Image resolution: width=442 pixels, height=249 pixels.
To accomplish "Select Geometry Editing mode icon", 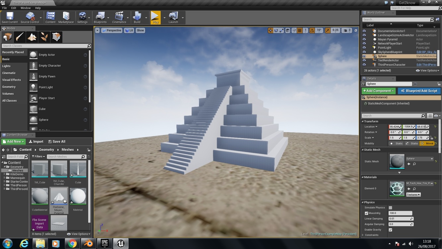I will click(x=56, y=37).
